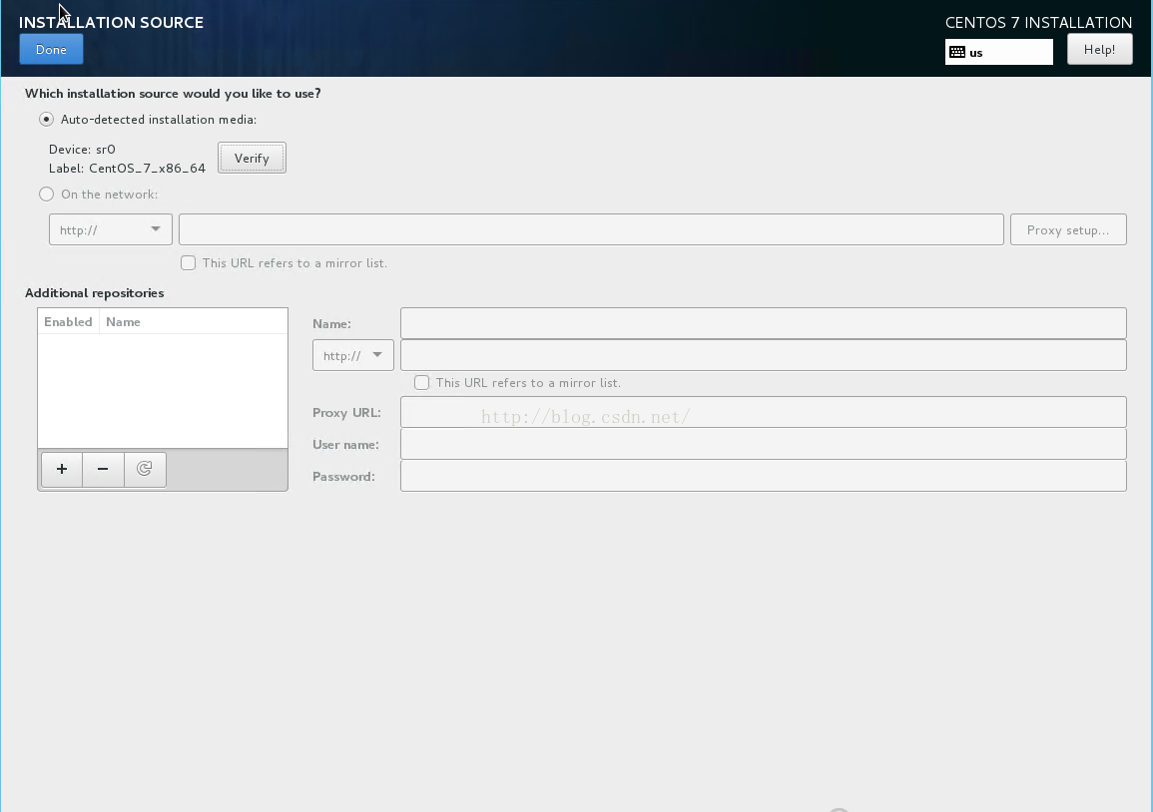Check mirror list box under network URL
This screenshot has width=1153, height=812.
click(x=189, y=263)
